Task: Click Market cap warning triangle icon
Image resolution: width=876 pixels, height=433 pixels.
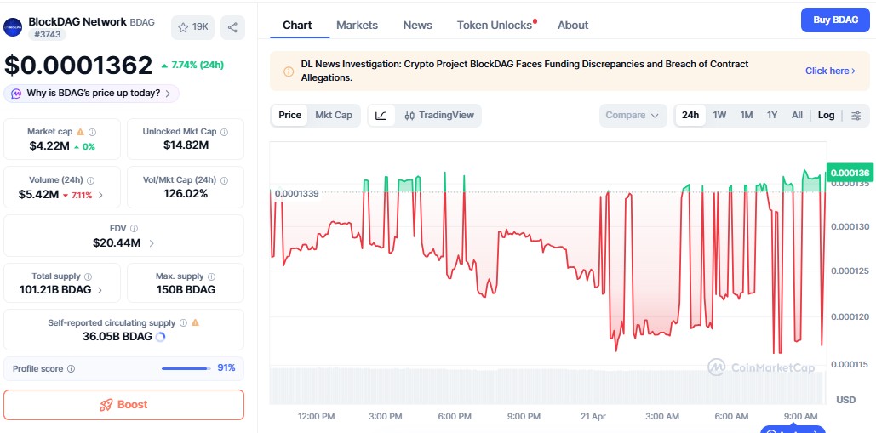Action: (80, 132)
